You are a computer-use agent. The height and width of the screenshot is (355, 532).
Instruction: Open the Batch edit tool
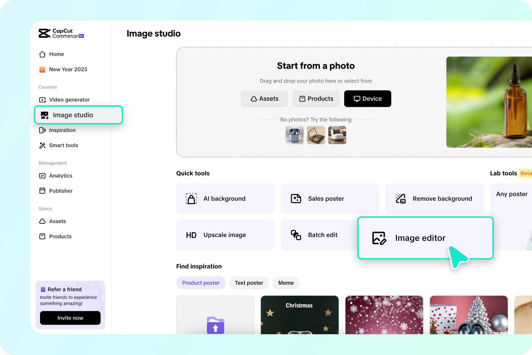click(x=322, y=235)
